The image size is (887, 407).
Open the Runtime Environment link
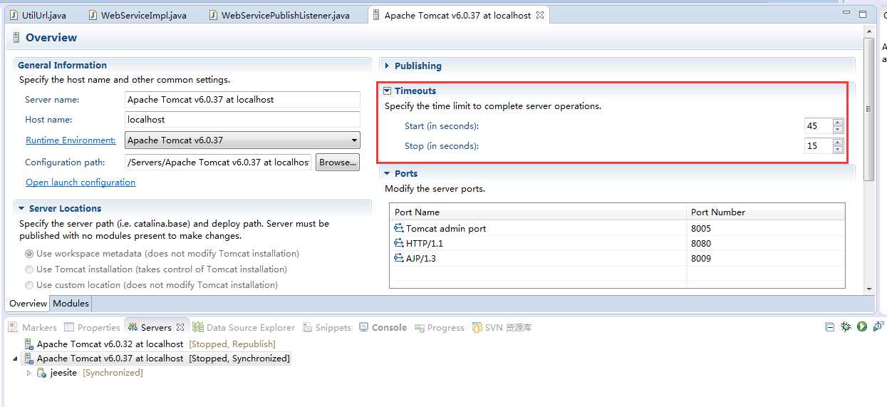(71, 140)
